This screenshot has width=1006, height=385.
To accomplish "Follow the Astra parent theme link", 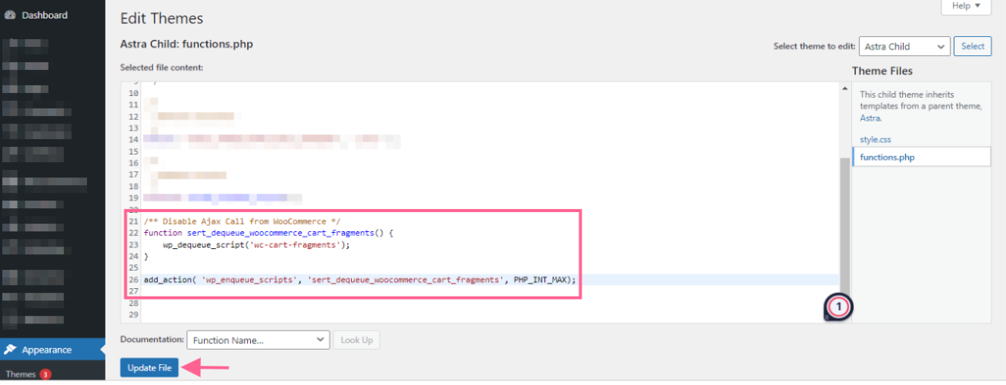I will [x=870, y=118].
